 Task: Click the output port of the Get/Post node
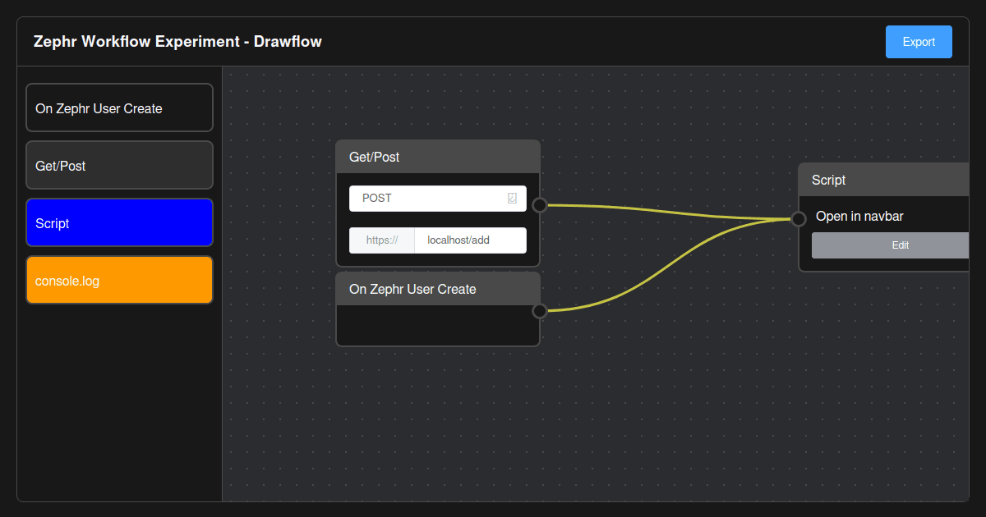540,204
